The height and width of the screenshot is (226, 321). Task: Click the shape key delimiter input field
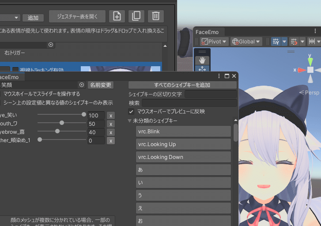211,94
